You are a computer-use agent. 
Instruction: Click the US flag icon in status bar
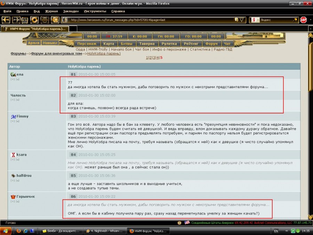tap(187, 222)
